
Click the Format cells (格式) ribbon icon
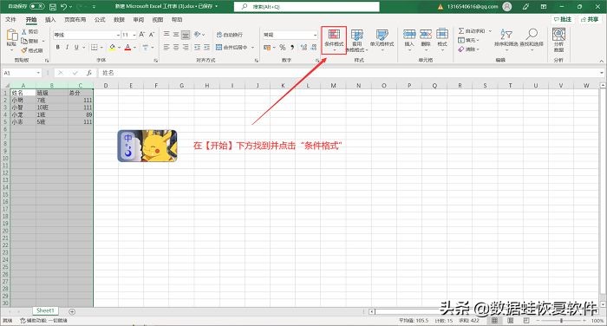(x=442, y=35)
